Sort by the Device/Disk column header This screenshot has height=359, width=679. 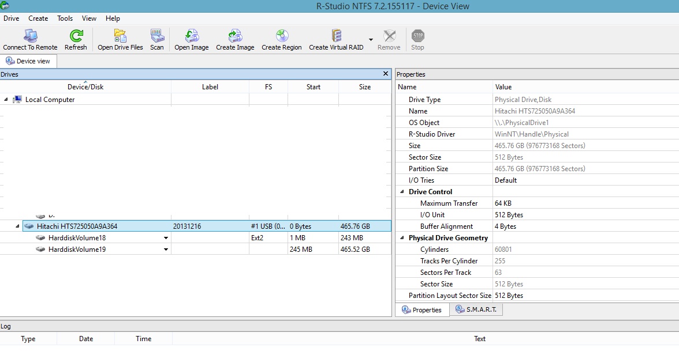pos(85,87)
